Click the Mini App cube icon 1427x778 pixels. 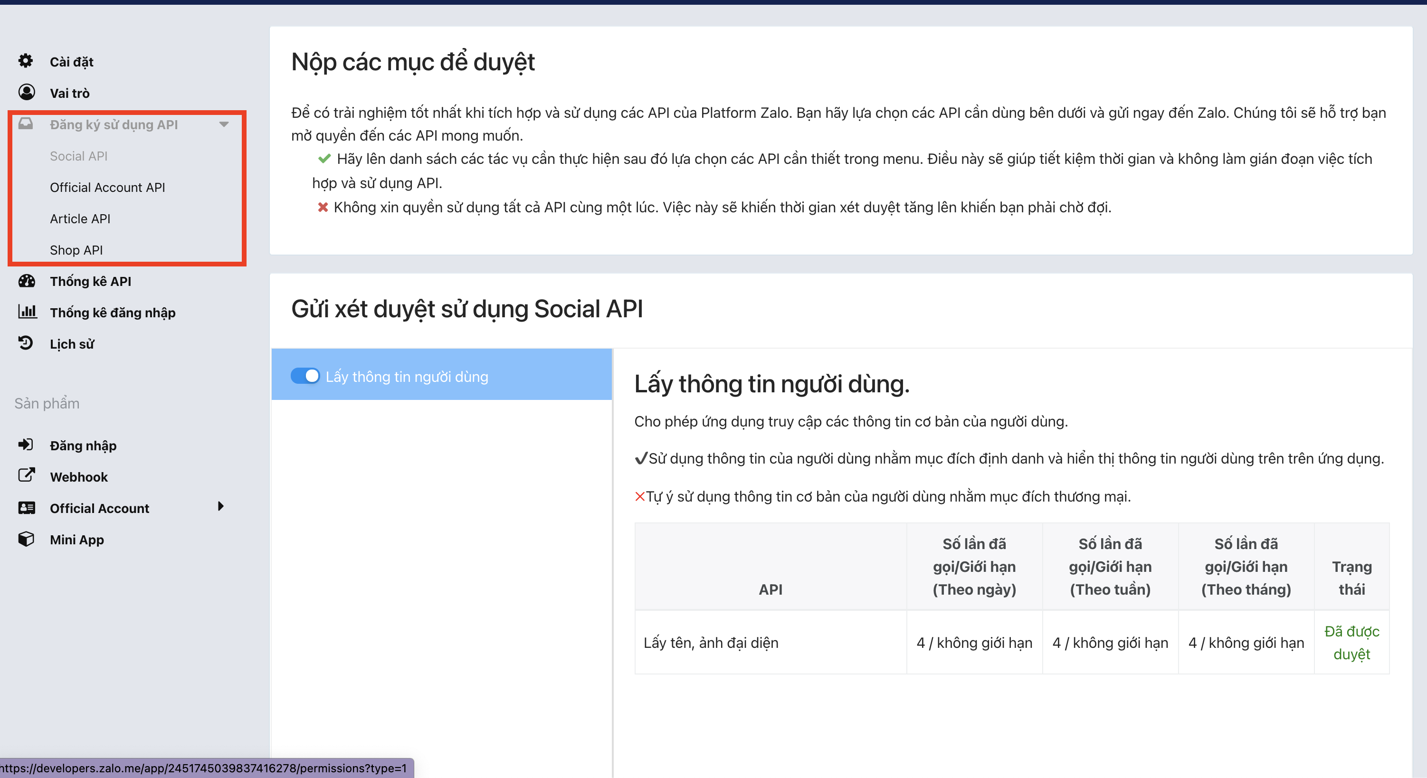[x=26, y=539]
